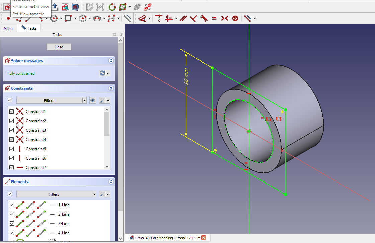This screenshot has height=243, width=375.
Task: Click the Block constraint icon
Action: tap(235, 18)
